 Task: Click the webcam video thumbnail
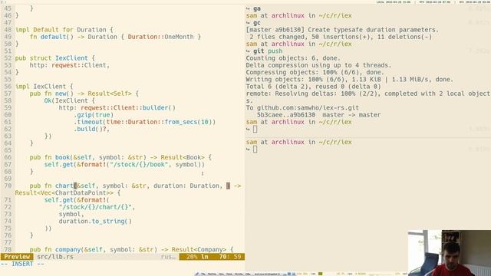click(x=450, y=253)
